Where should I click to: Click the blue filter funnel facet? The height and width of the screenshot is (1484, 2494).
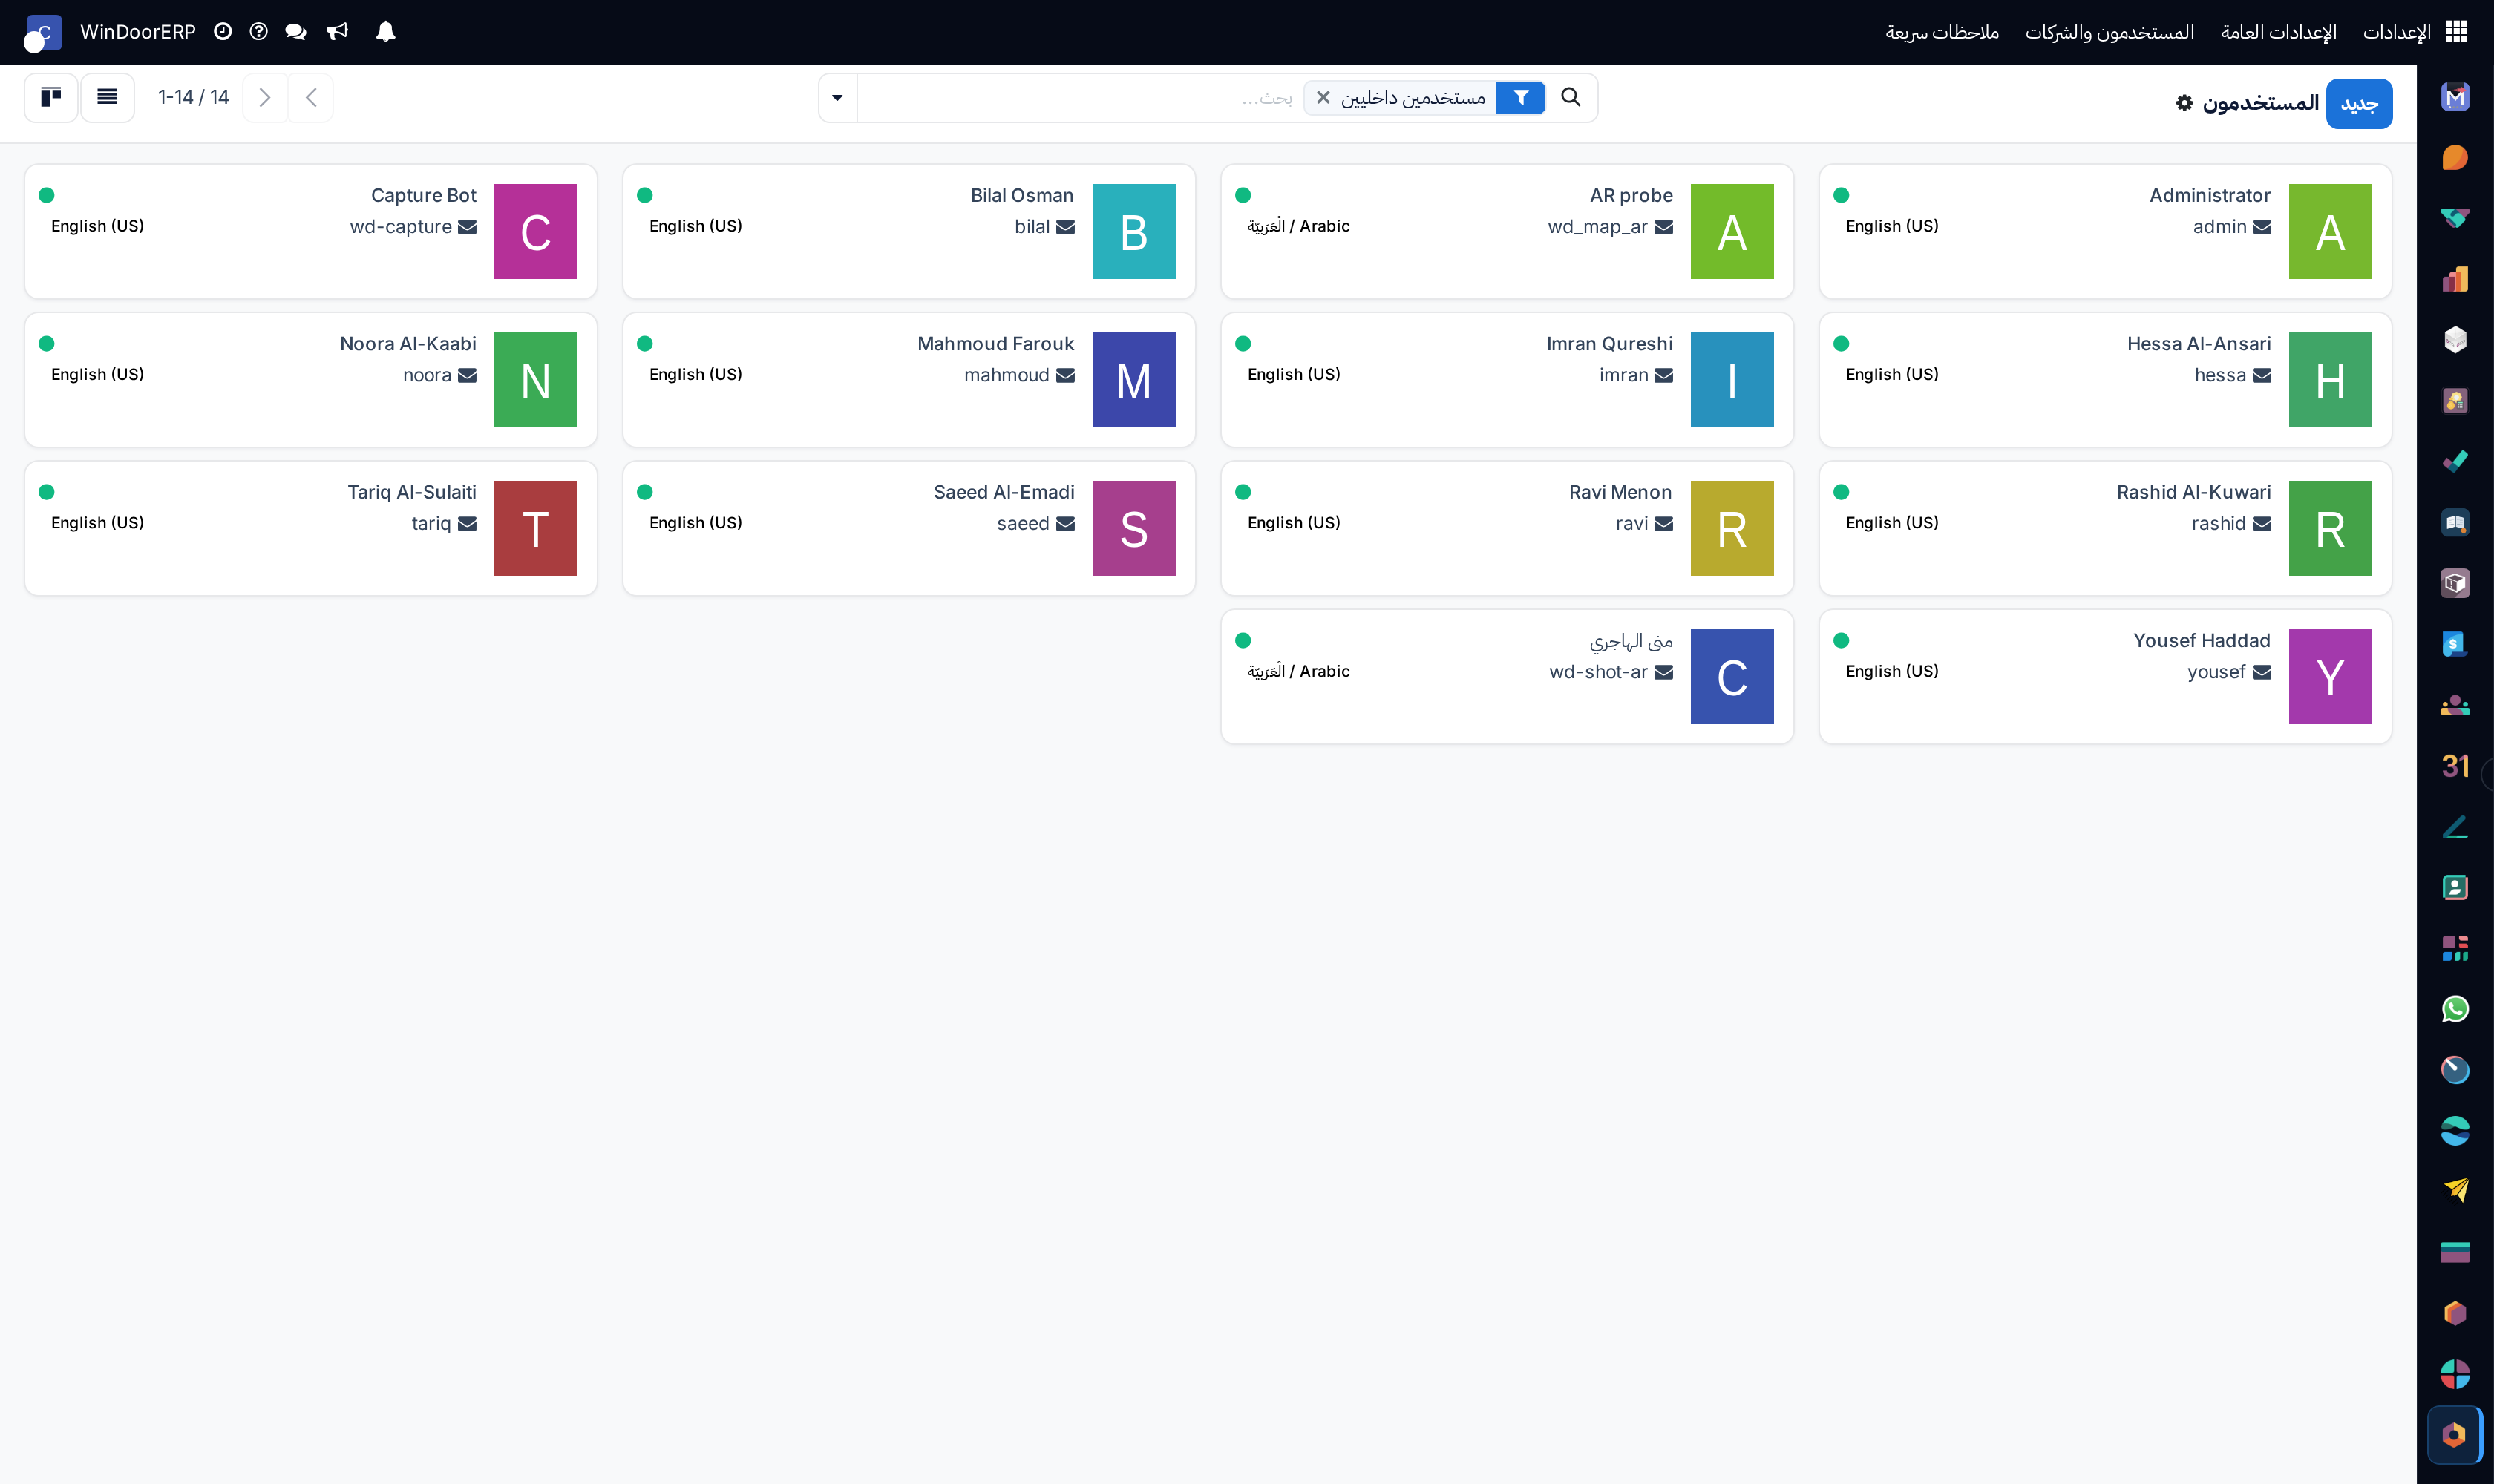1521,97
